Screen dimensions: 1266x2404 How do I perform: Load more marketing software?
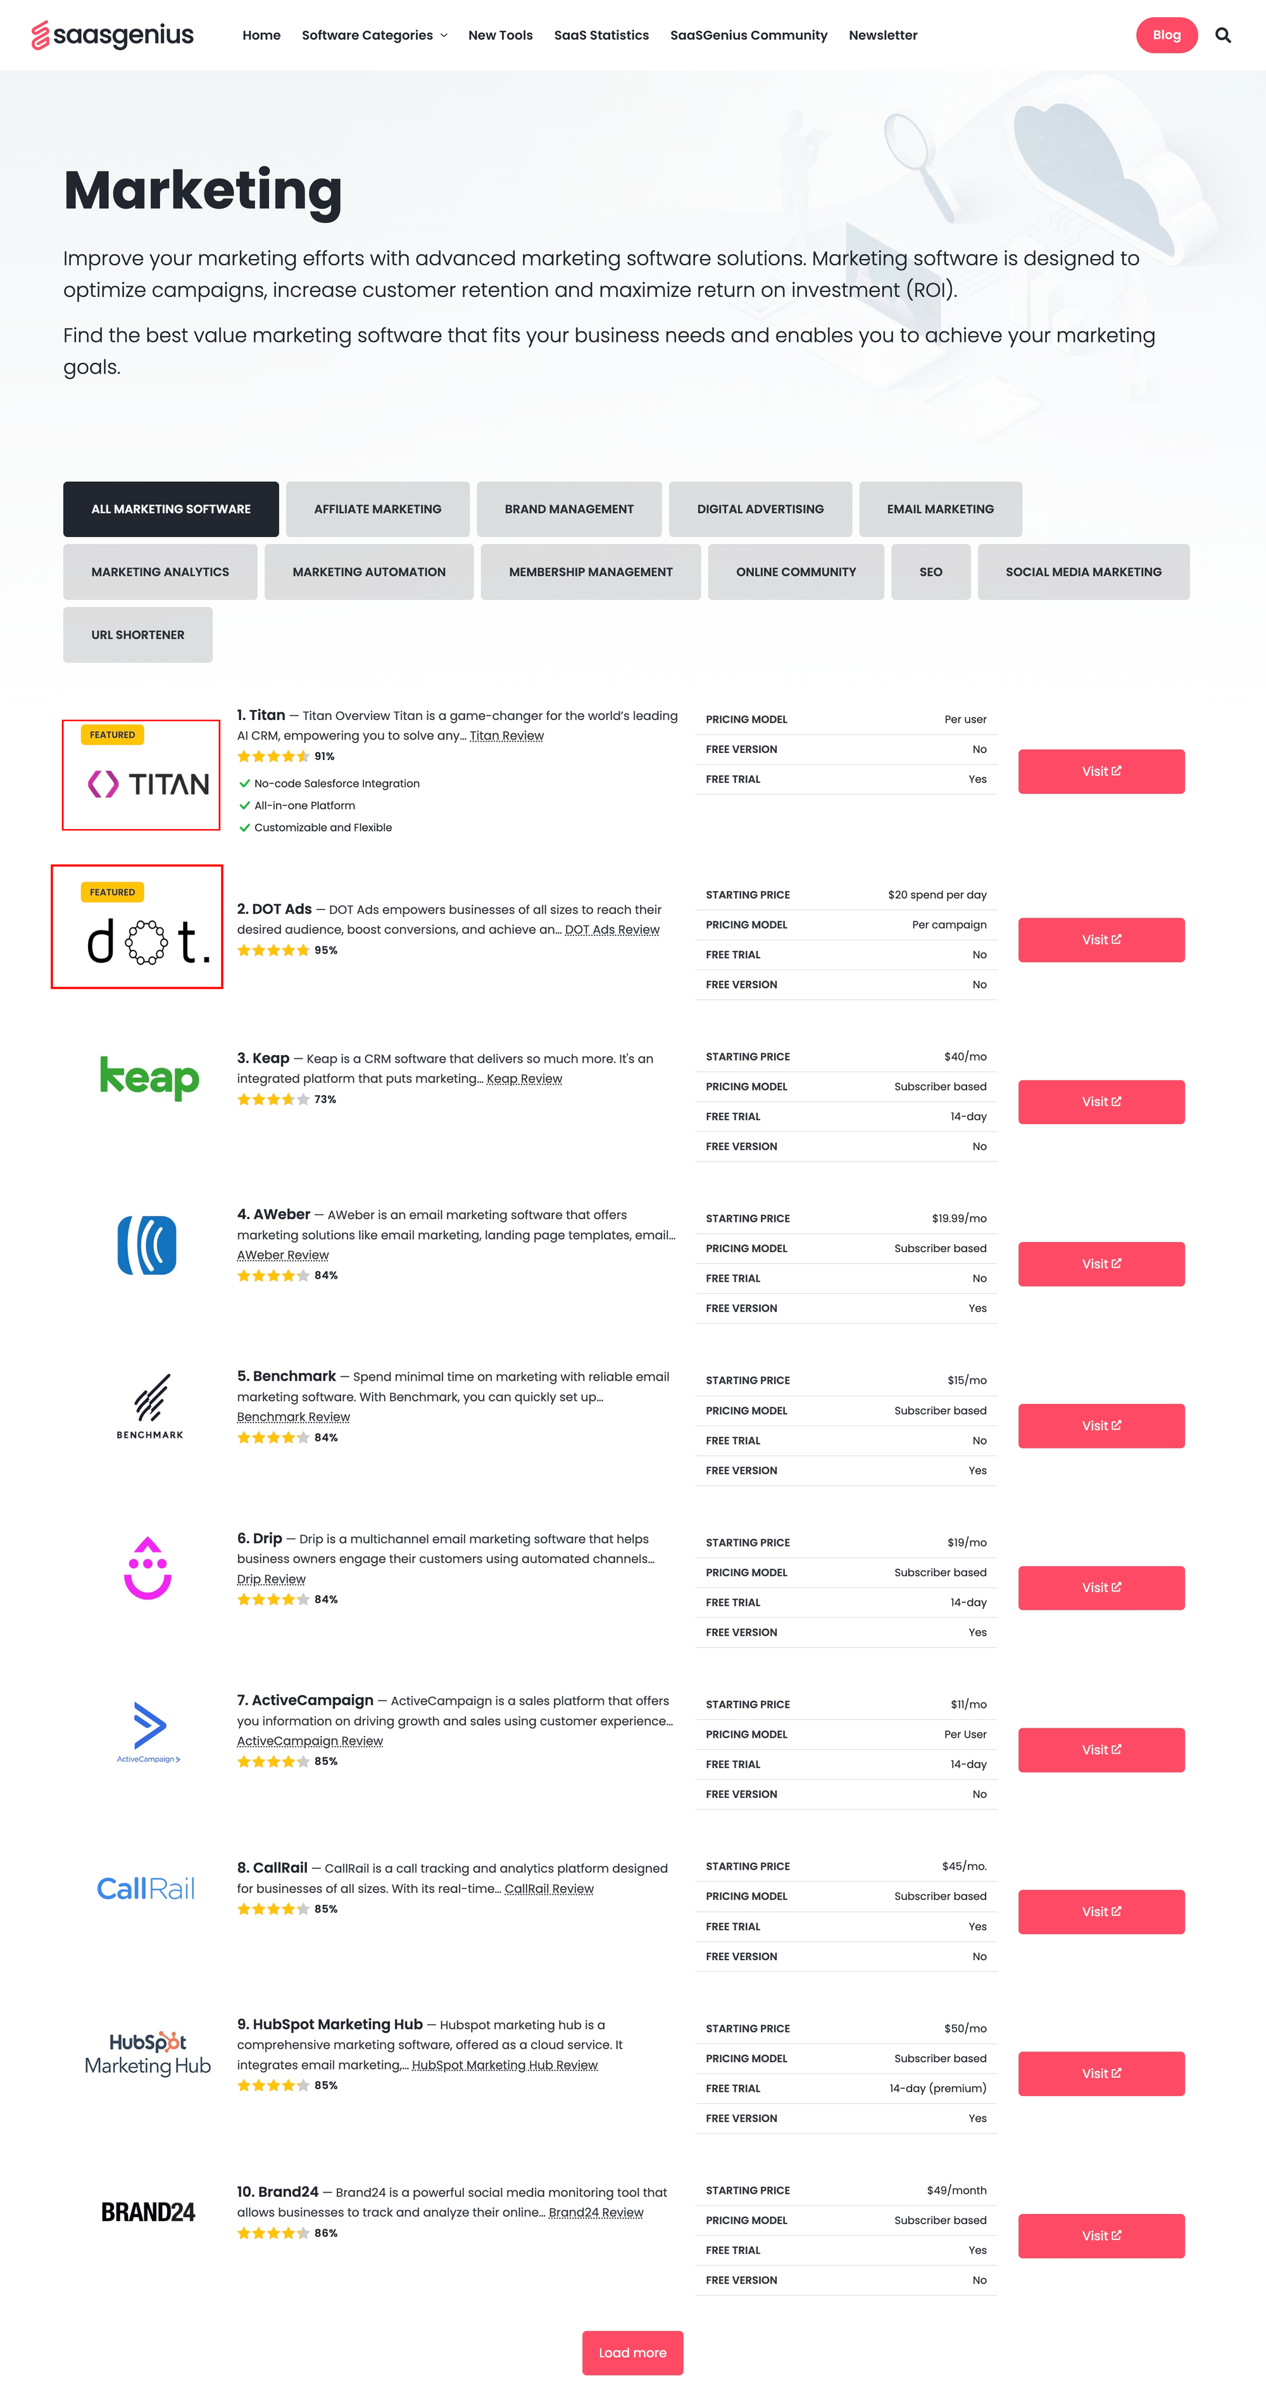pos(632,2351)
